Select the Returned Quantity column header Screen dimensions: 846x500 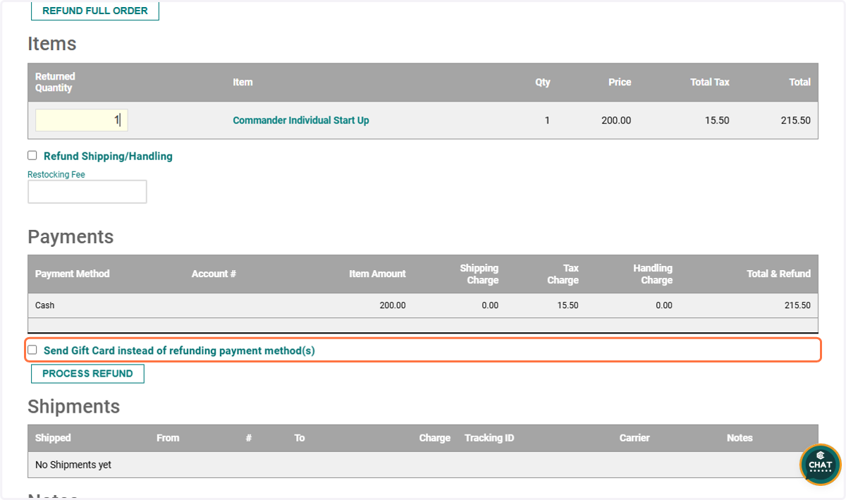click(x=55, y=83)
